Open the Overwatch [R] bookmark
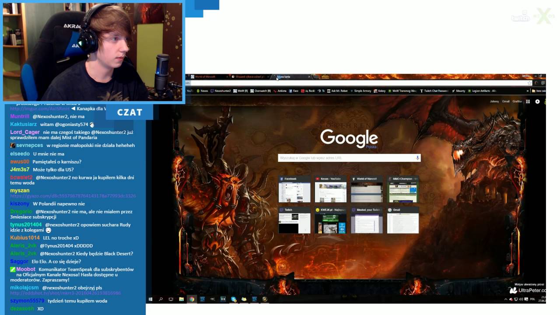The width and height of the screenshot is (560, 315). [x=260, y=91]
